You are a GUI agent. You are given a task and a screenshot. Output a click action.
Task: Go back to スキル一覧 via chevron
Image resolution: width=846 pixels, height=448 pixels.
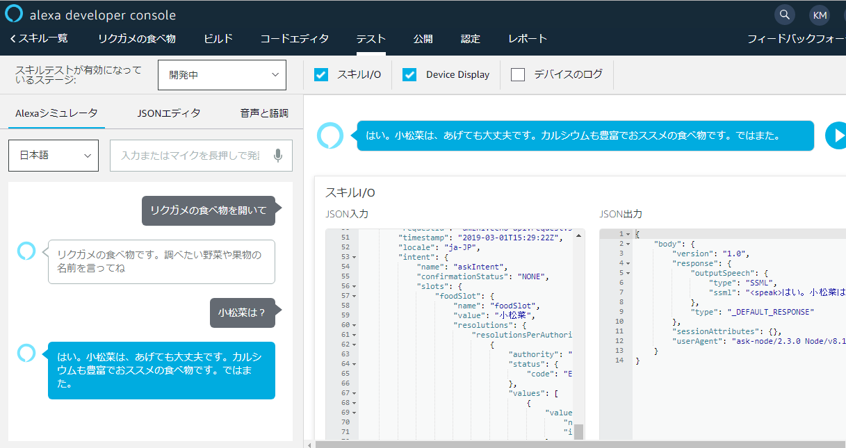[x=13, y=39]
